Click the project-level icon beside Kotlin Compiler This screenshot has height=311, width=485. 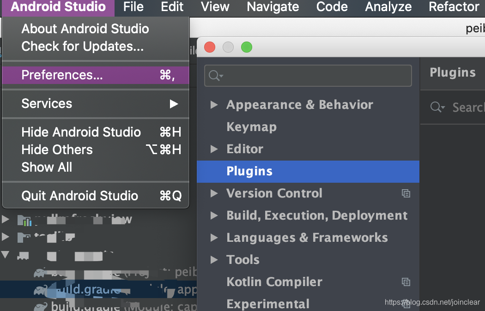click(x=406, y=281)
